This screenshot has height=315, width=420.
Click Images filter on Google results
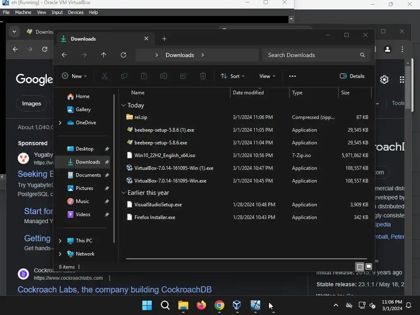coord(32,103)
